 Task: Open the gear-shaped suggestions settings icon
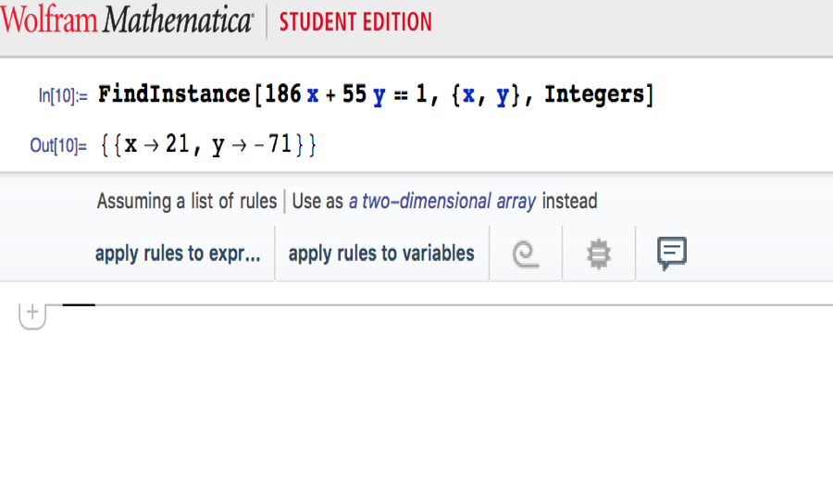pos(600,254)
